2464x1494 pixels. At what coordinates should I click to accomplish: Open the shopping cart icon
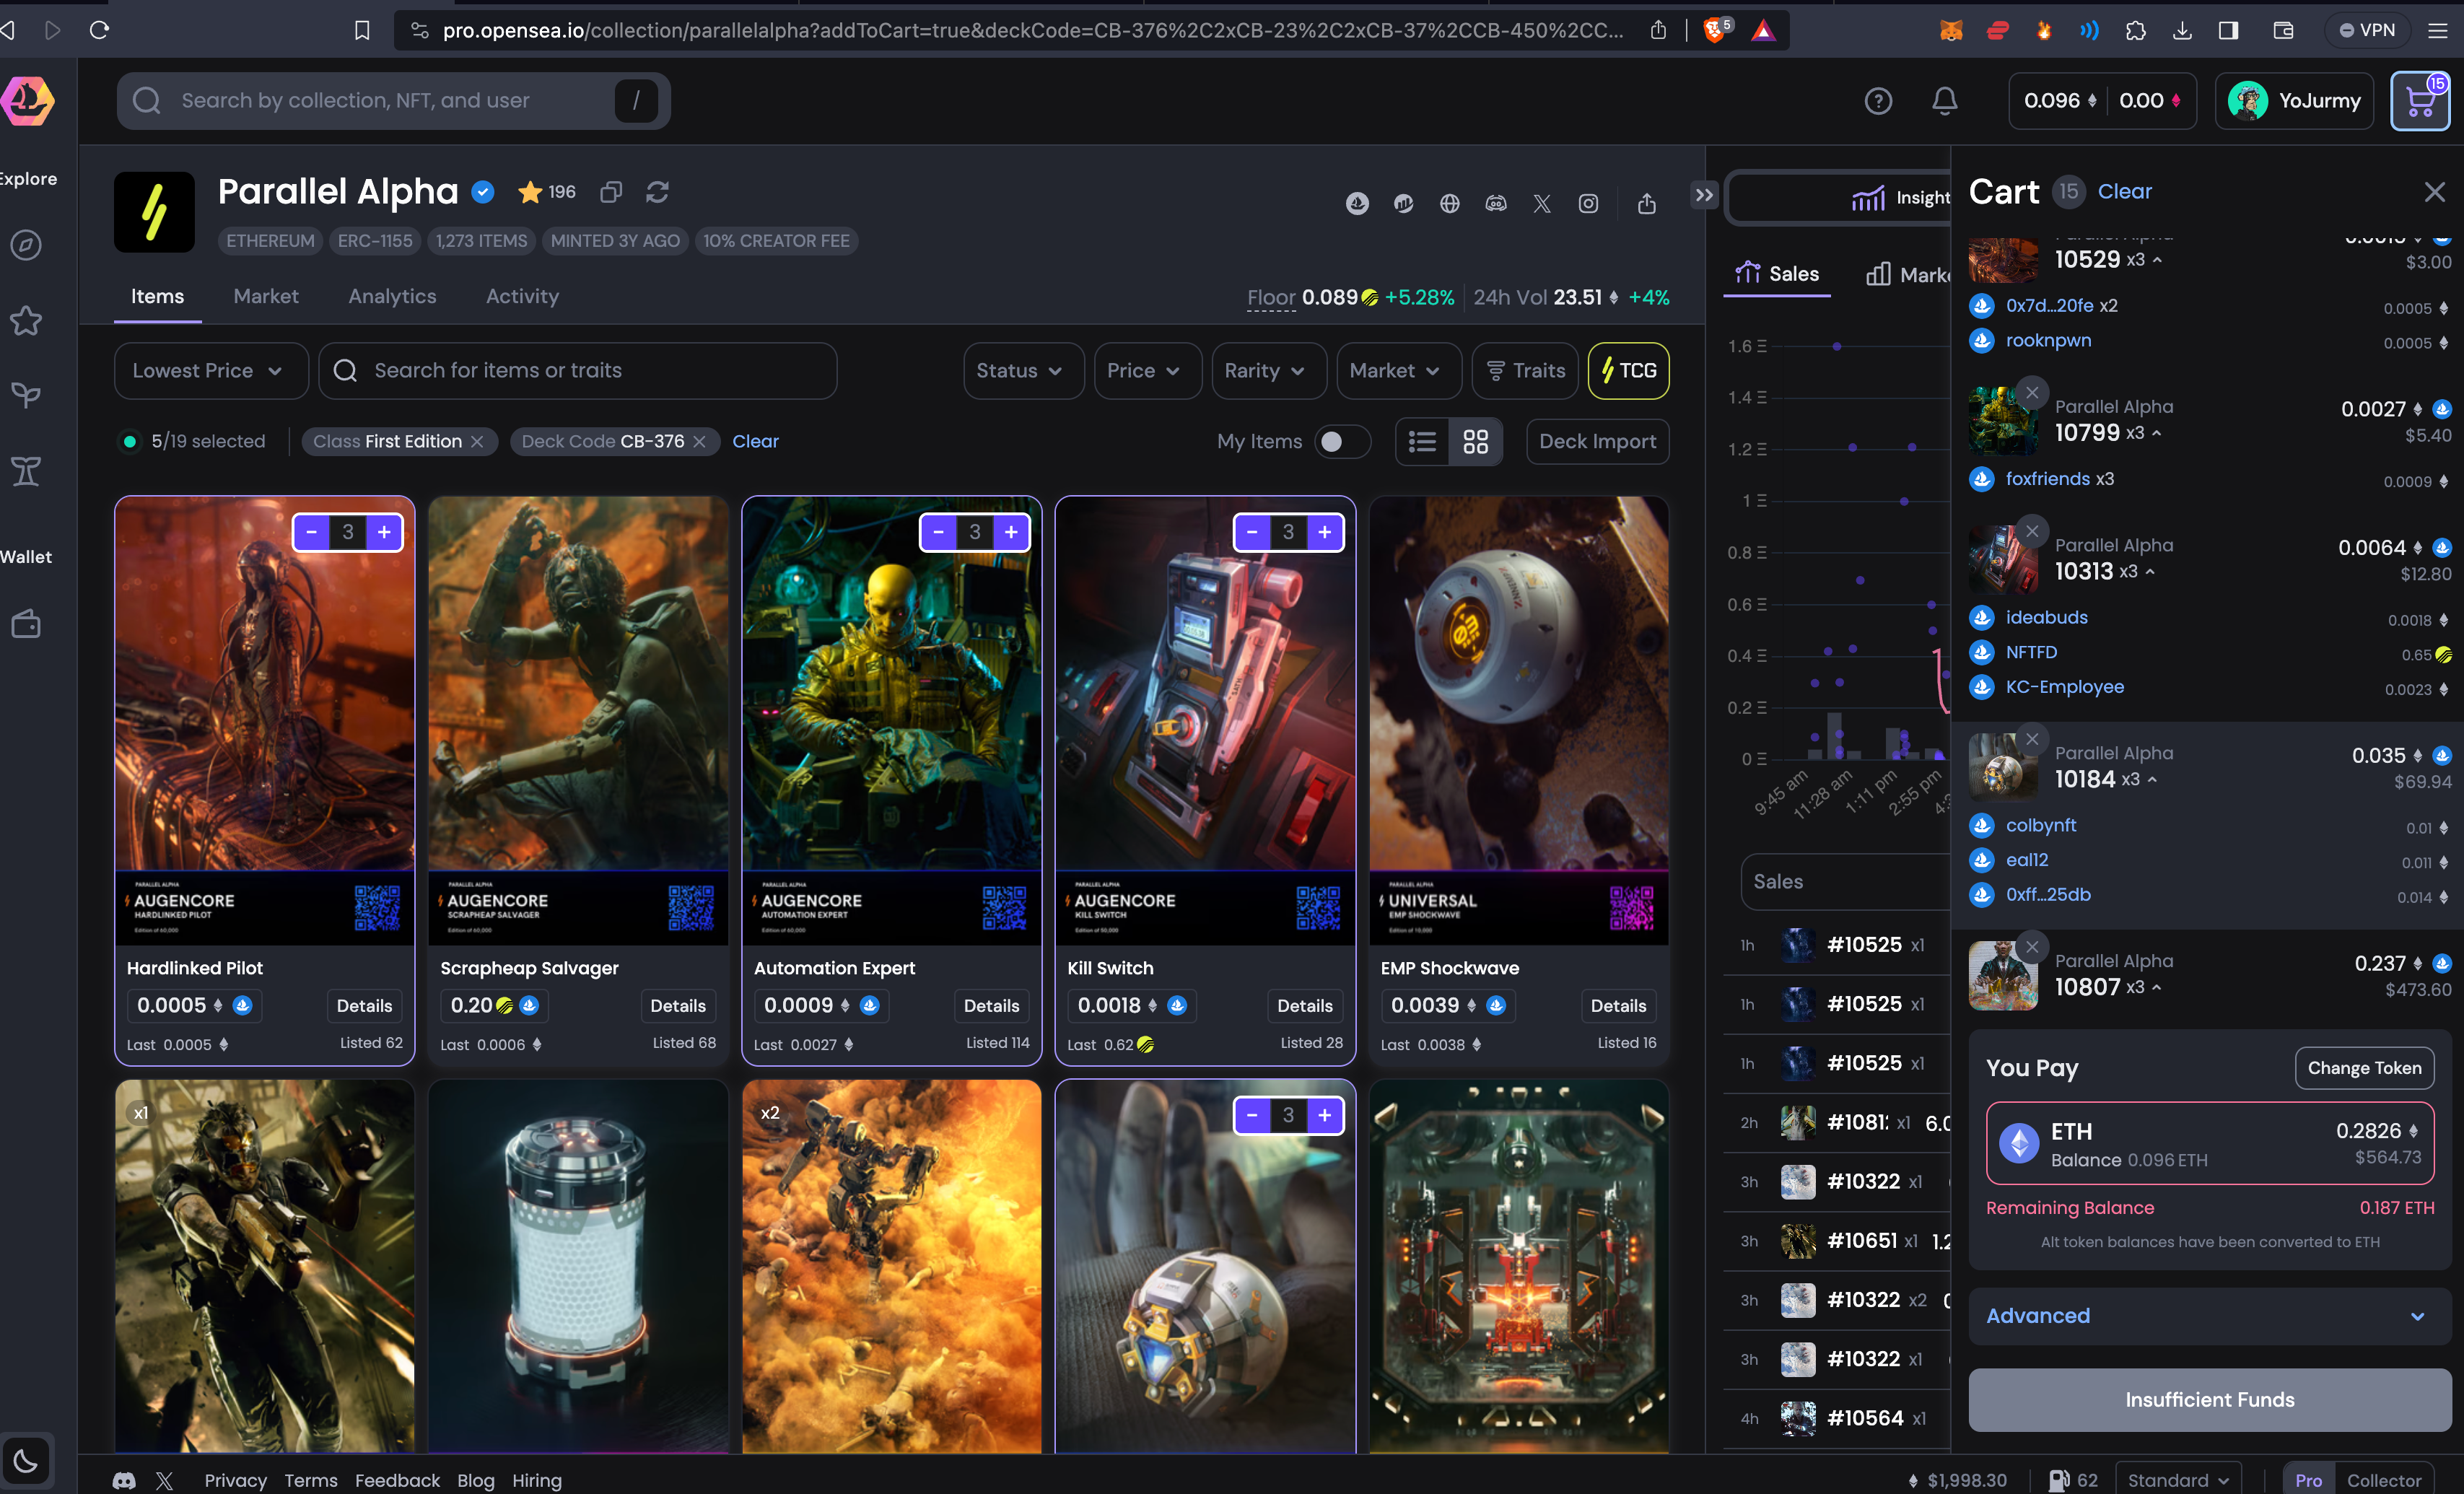click(2420, 101)
